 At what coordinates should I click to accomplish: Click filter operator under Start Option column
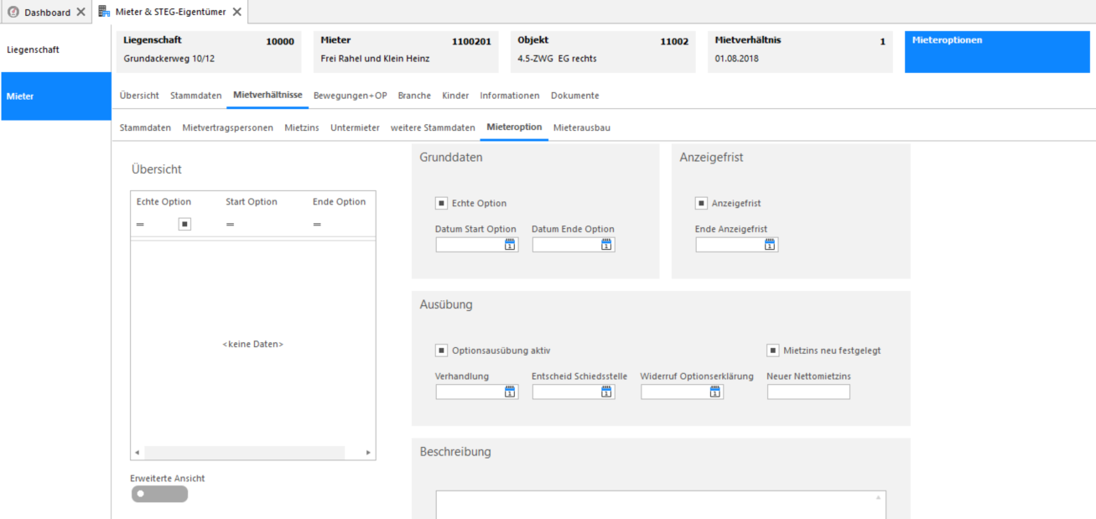(x=230, y=224)
